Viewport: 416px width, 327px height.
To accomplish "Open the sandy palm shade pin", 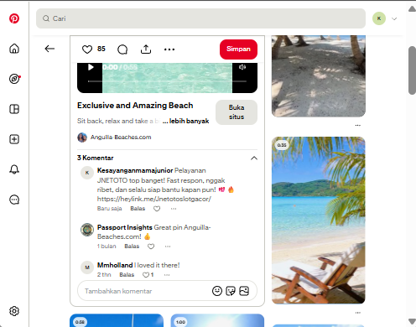I will [x=319, y=76].
